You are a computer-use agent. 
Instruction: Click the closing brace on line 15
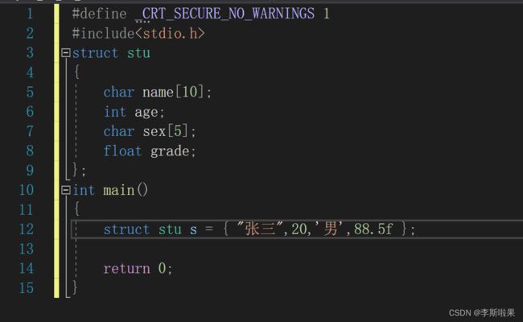click(75, 287)
